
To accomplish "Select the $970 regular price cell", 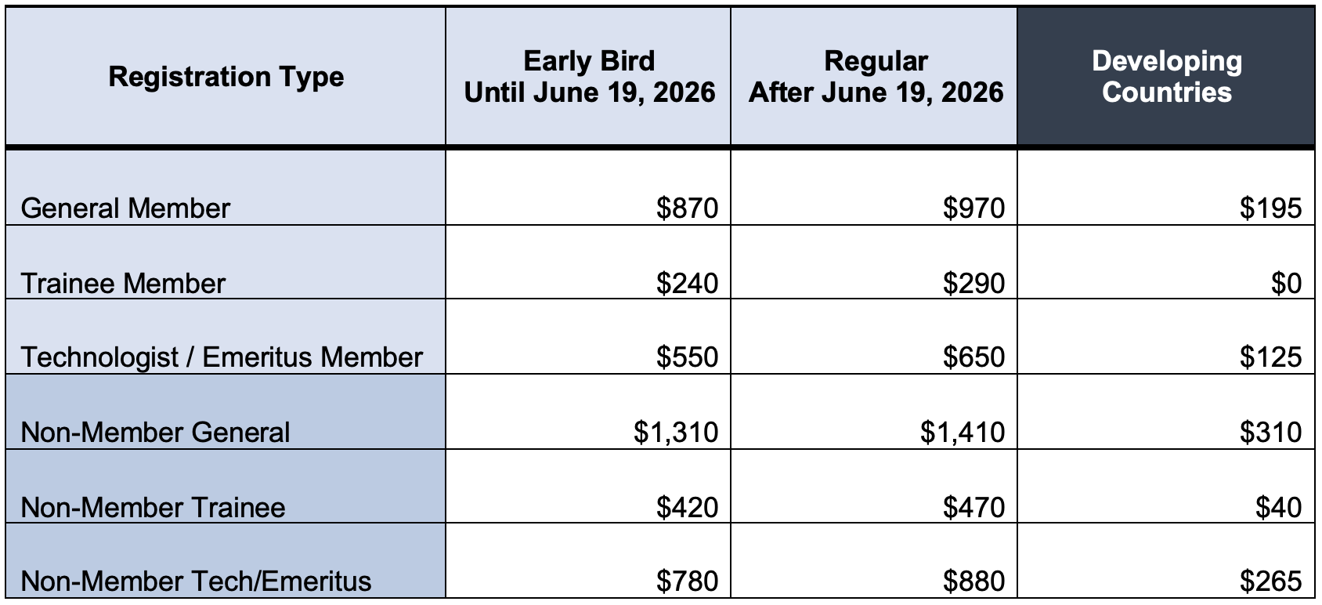I will pyautogui.click(x=973, y=208).
